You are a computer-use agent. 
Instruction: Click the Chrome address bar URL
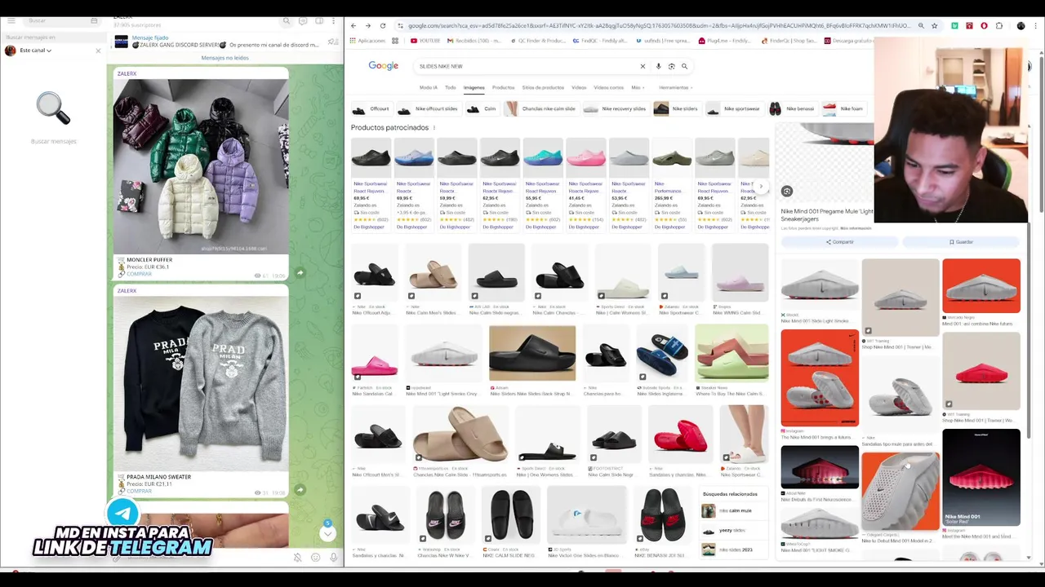657,26
